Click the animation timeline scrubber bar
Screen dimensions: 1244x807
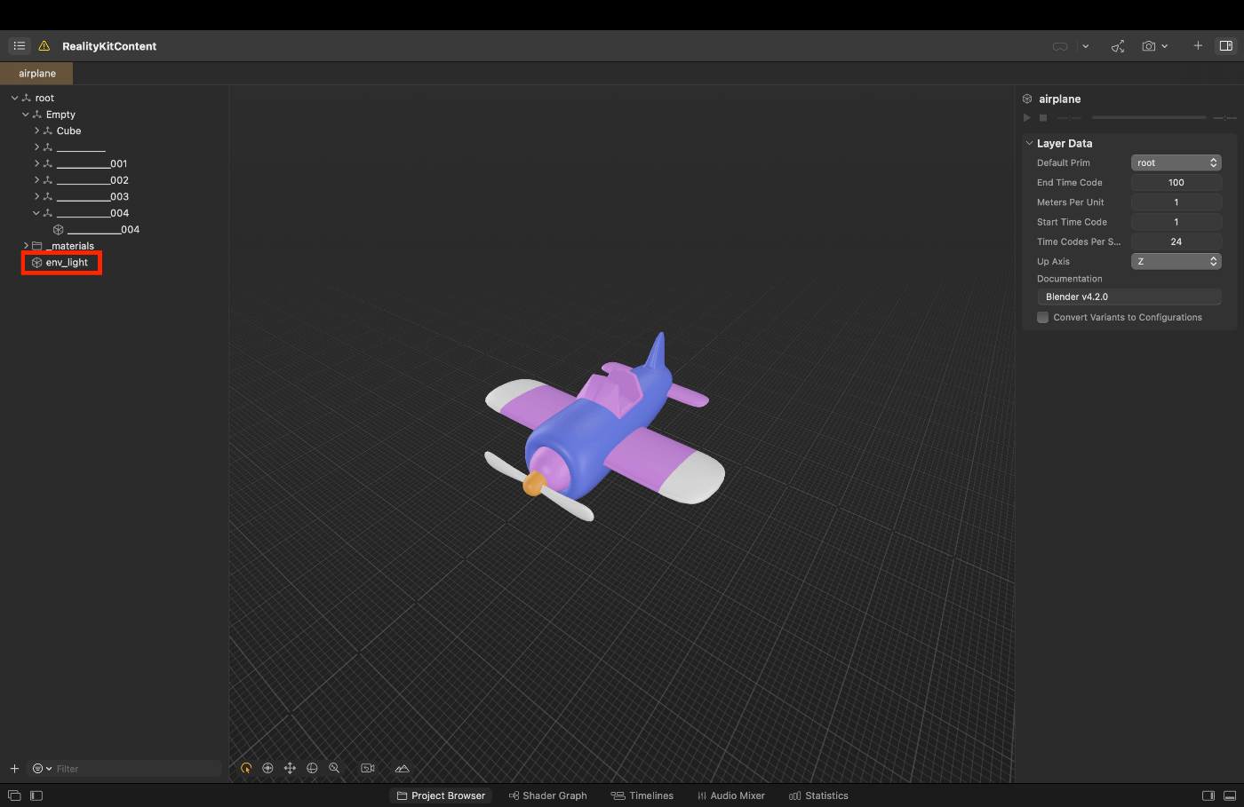[x=1149, y=117]
